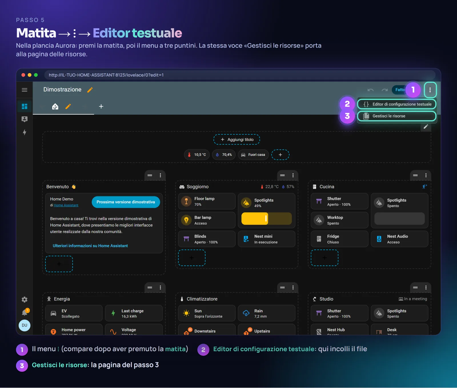Open the Soggiorno section three-dot menu
This screenshot has width=457, height=388.
[x=293, y=175]
